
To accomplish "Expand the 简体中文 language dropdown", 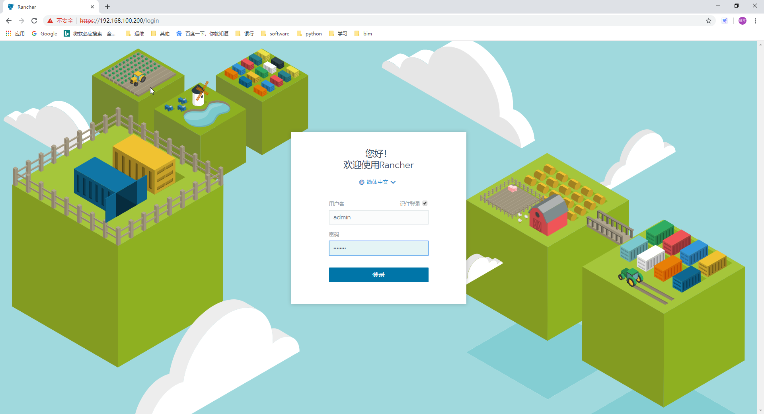I will tap(377, 182).
